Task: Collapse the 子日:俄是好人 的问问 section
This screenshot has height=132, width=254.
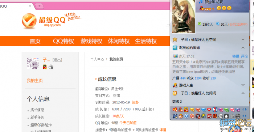Action: (x=243, y=93)
